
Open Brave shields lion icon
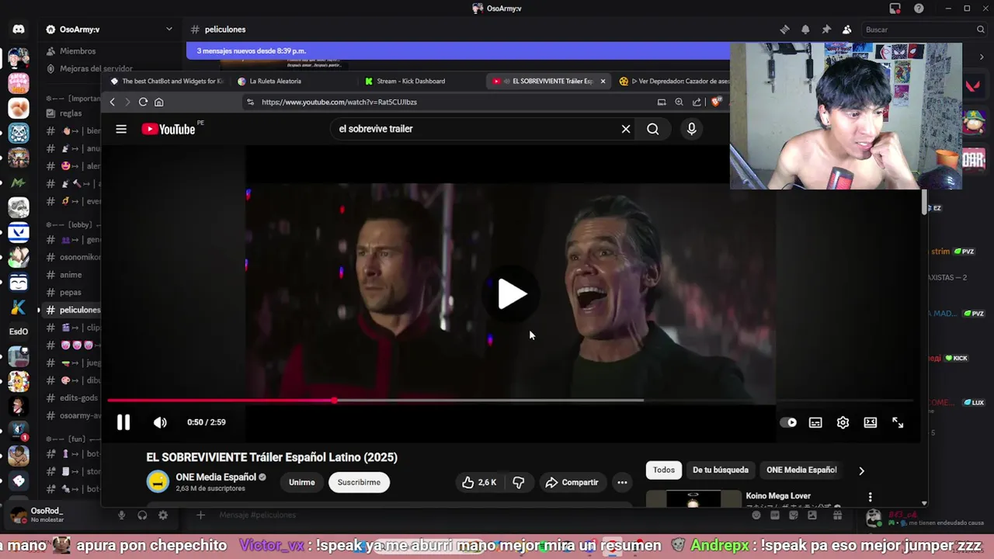click(x=716, y=102)
